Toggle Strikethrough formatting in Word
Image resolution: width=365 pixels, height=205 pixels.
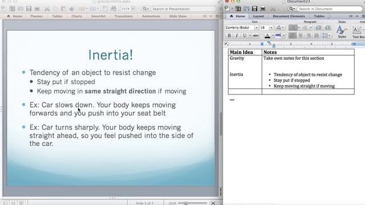[x=255, y=35]
